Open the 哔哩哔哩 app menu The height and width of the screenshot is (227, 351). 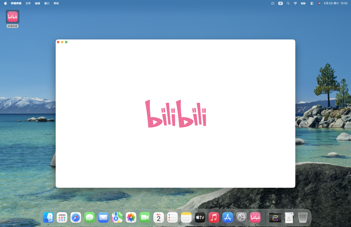(x=16, y=3)
